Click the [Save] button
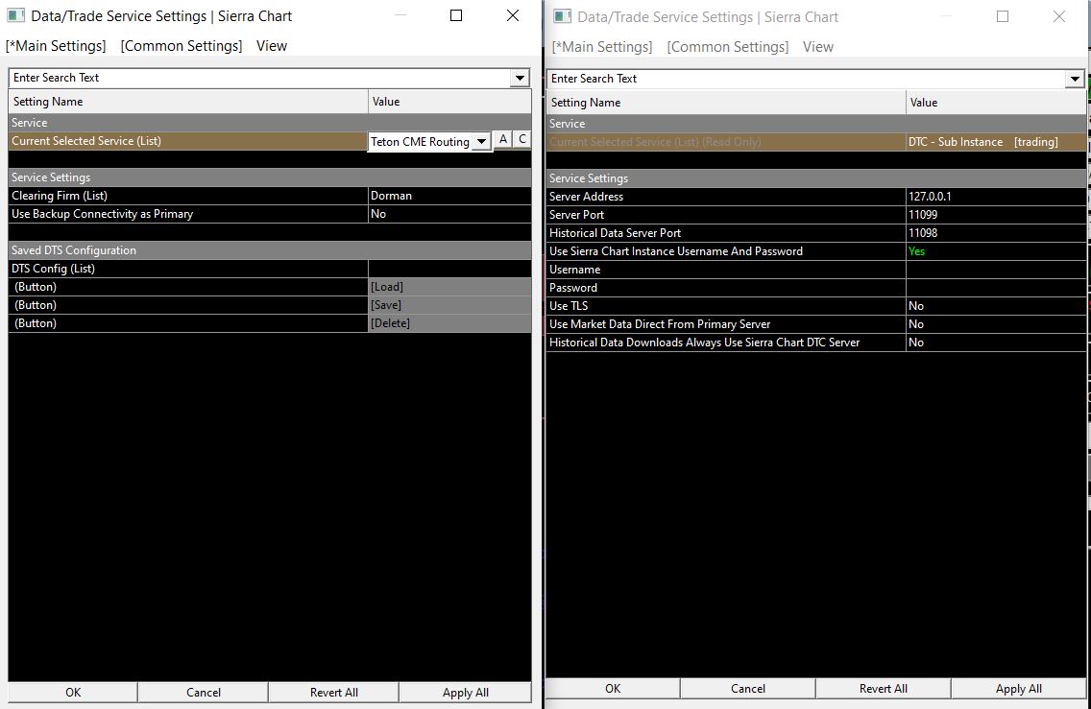1091x709 pixels. coord(449,305)
